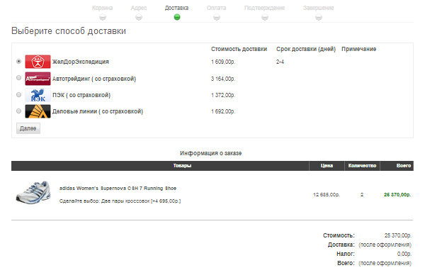Open the Адрес step label
The height and width of the screenshot is (280, 425).
(139, 8)
